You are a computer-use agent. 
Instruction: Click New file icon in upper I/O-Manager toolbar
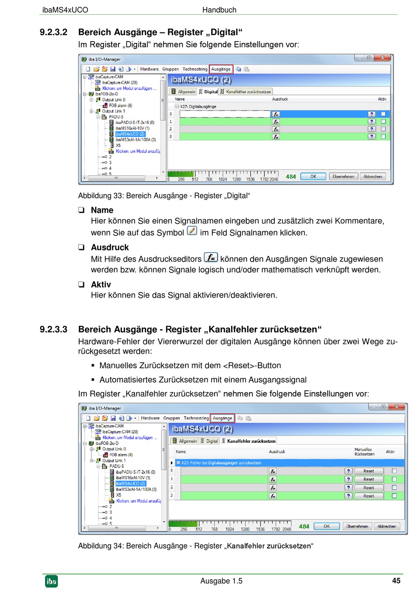tap(88, 69)
